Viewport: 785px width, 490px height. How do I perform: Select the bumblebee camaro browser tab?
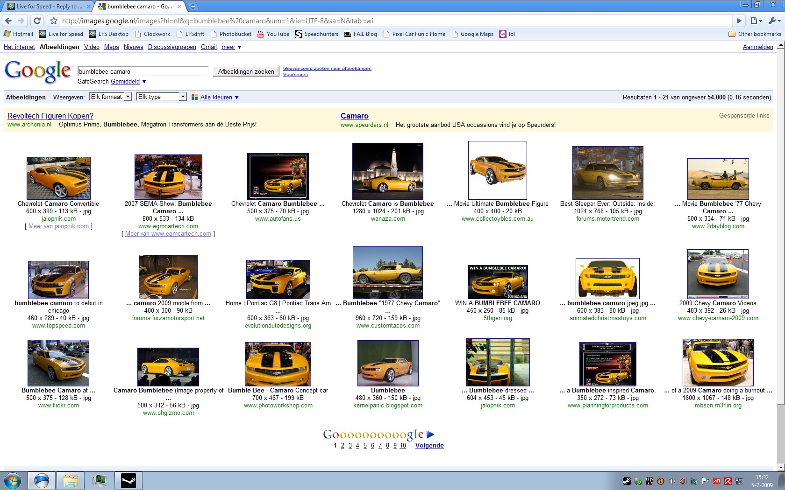click(139, 7)
